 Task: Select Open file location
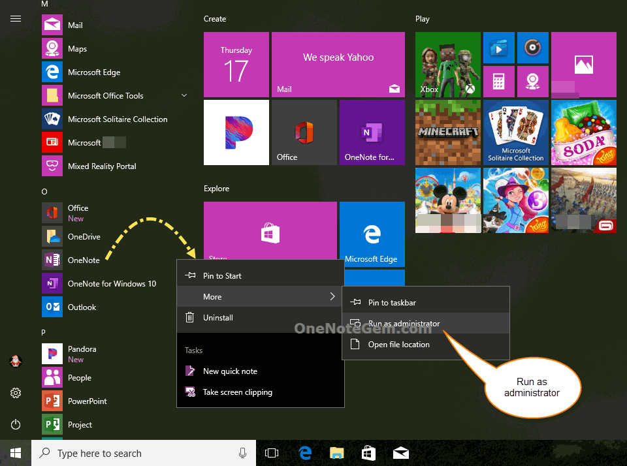(x=426, y=344)
